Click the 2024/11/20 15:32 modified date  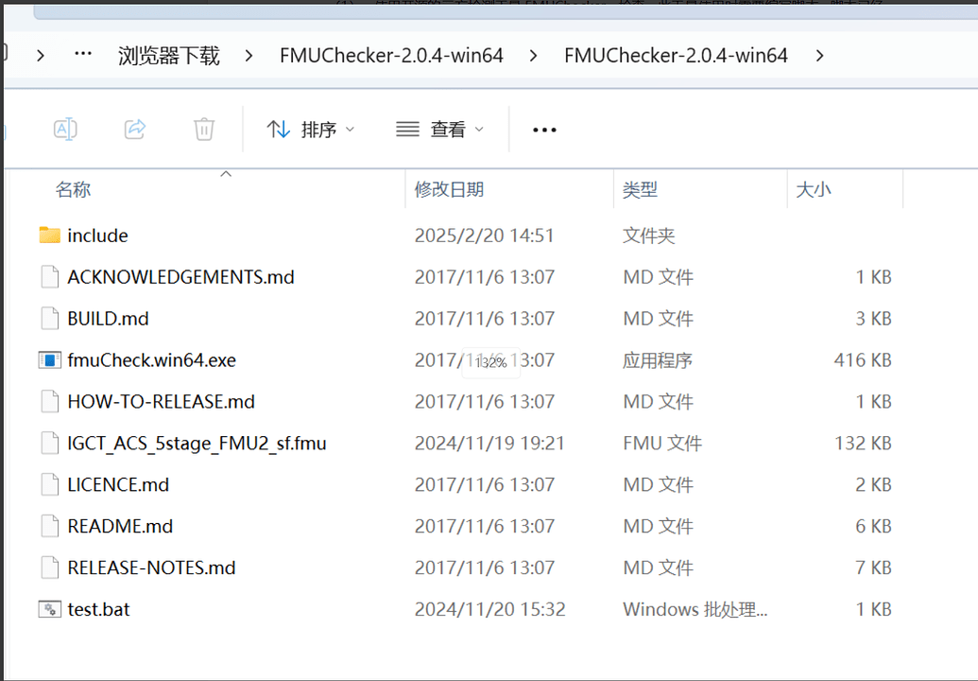click(x=489, y=609)
